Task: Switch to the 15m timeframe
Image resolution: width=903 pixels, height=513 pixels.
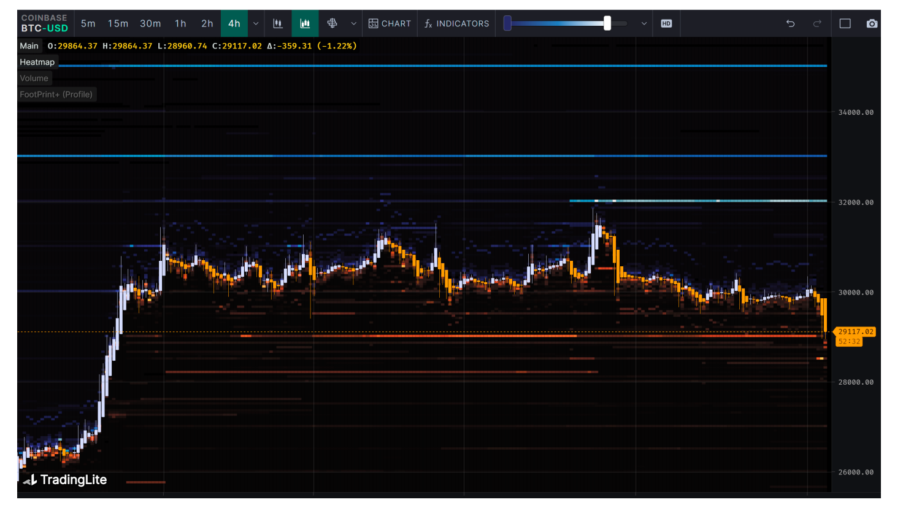Action: click(118, 23)
